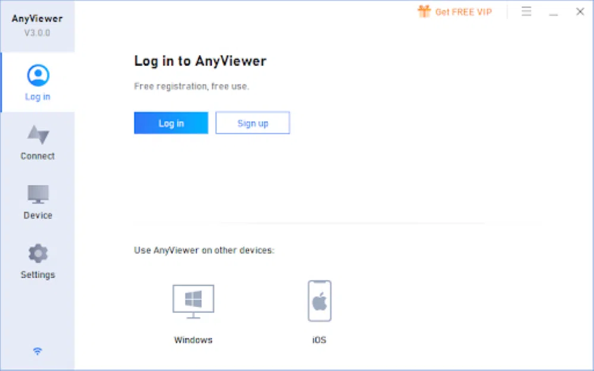Click the Windows label text
Viewport: 594px width, 371px height.
coord(193,340)
